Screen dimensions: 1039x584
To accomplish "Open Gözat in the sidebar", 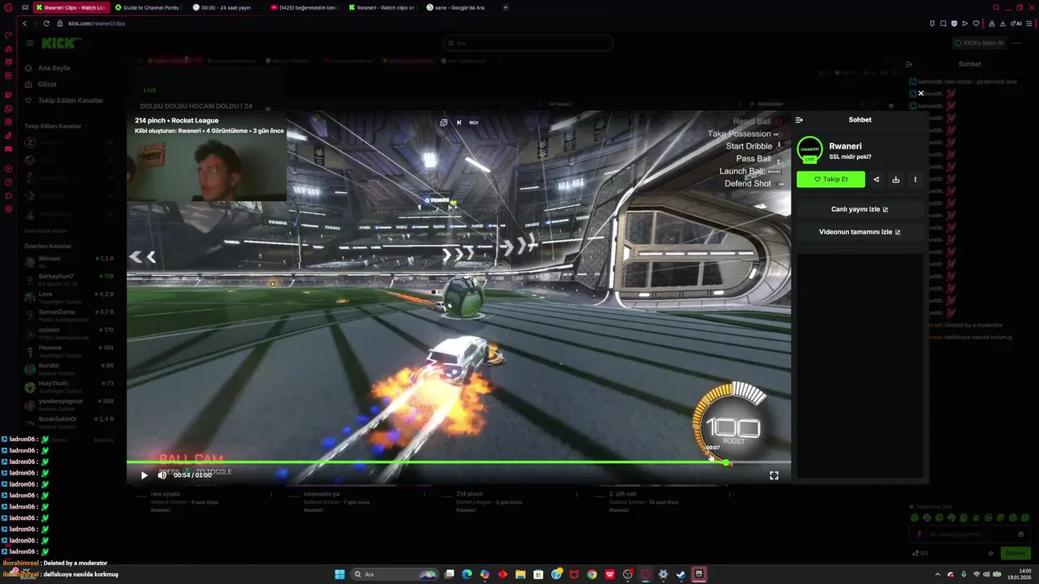I will (47, 84).
